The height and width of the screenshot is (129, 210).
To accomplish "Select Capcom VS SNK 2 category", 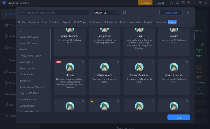I will (29, 93).
